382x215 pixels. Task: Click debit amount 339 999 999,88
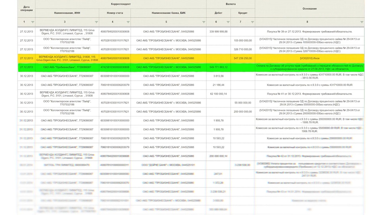(x=219, y=32)
